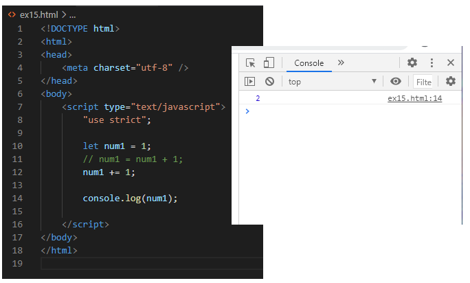
Task: Click the console Filter input field
Action: pyautogui.click(x=423, y=82)
